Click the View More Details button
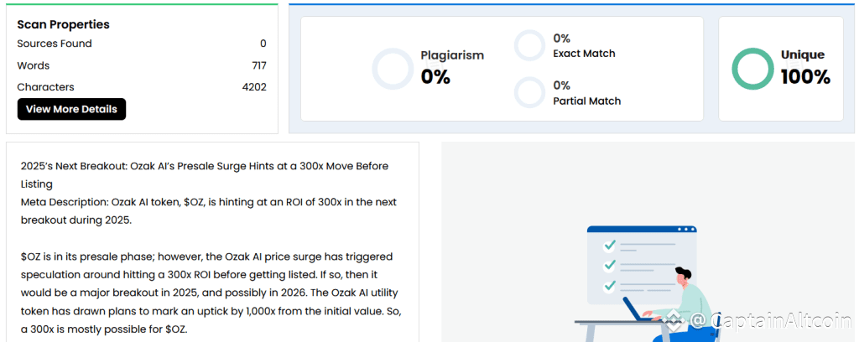The height and width of the screenshot is (342, 859). pos(71,109)
